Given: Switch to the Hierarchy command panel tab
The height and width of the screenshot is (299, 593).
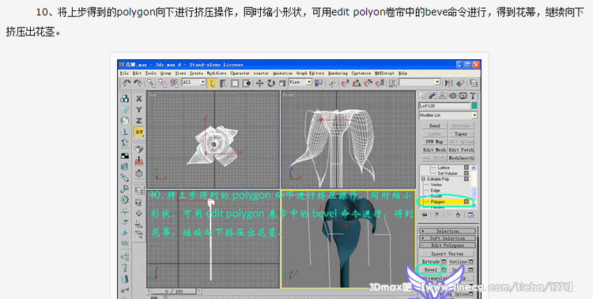Looking at the screenshot, I should click(443, 96).
